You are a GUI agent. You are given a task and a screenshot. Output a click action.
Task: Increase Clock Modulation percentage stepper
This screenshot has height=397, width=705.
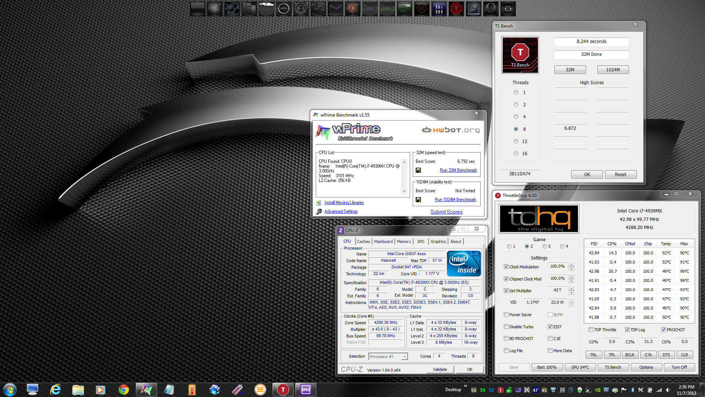(x=571, y=265)
